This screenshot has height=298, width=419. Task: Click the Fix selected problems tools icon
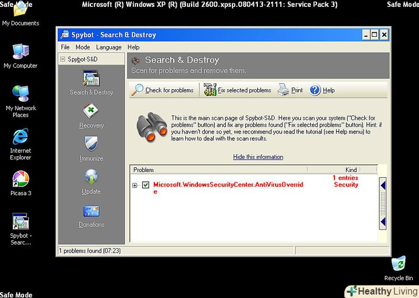pyautogui.click(x=210, y=90)
